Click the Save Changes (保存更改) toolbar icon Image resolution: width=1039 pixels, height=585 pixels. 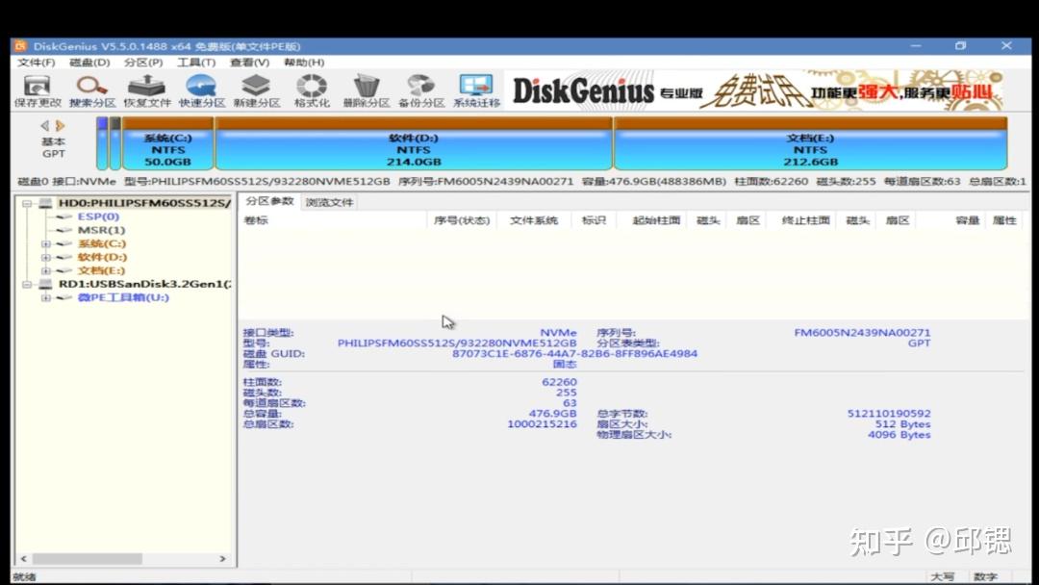(38, 91)
